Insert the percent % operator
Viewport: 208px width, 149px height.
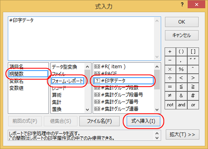pyautogui.click(x=181, y=69)
